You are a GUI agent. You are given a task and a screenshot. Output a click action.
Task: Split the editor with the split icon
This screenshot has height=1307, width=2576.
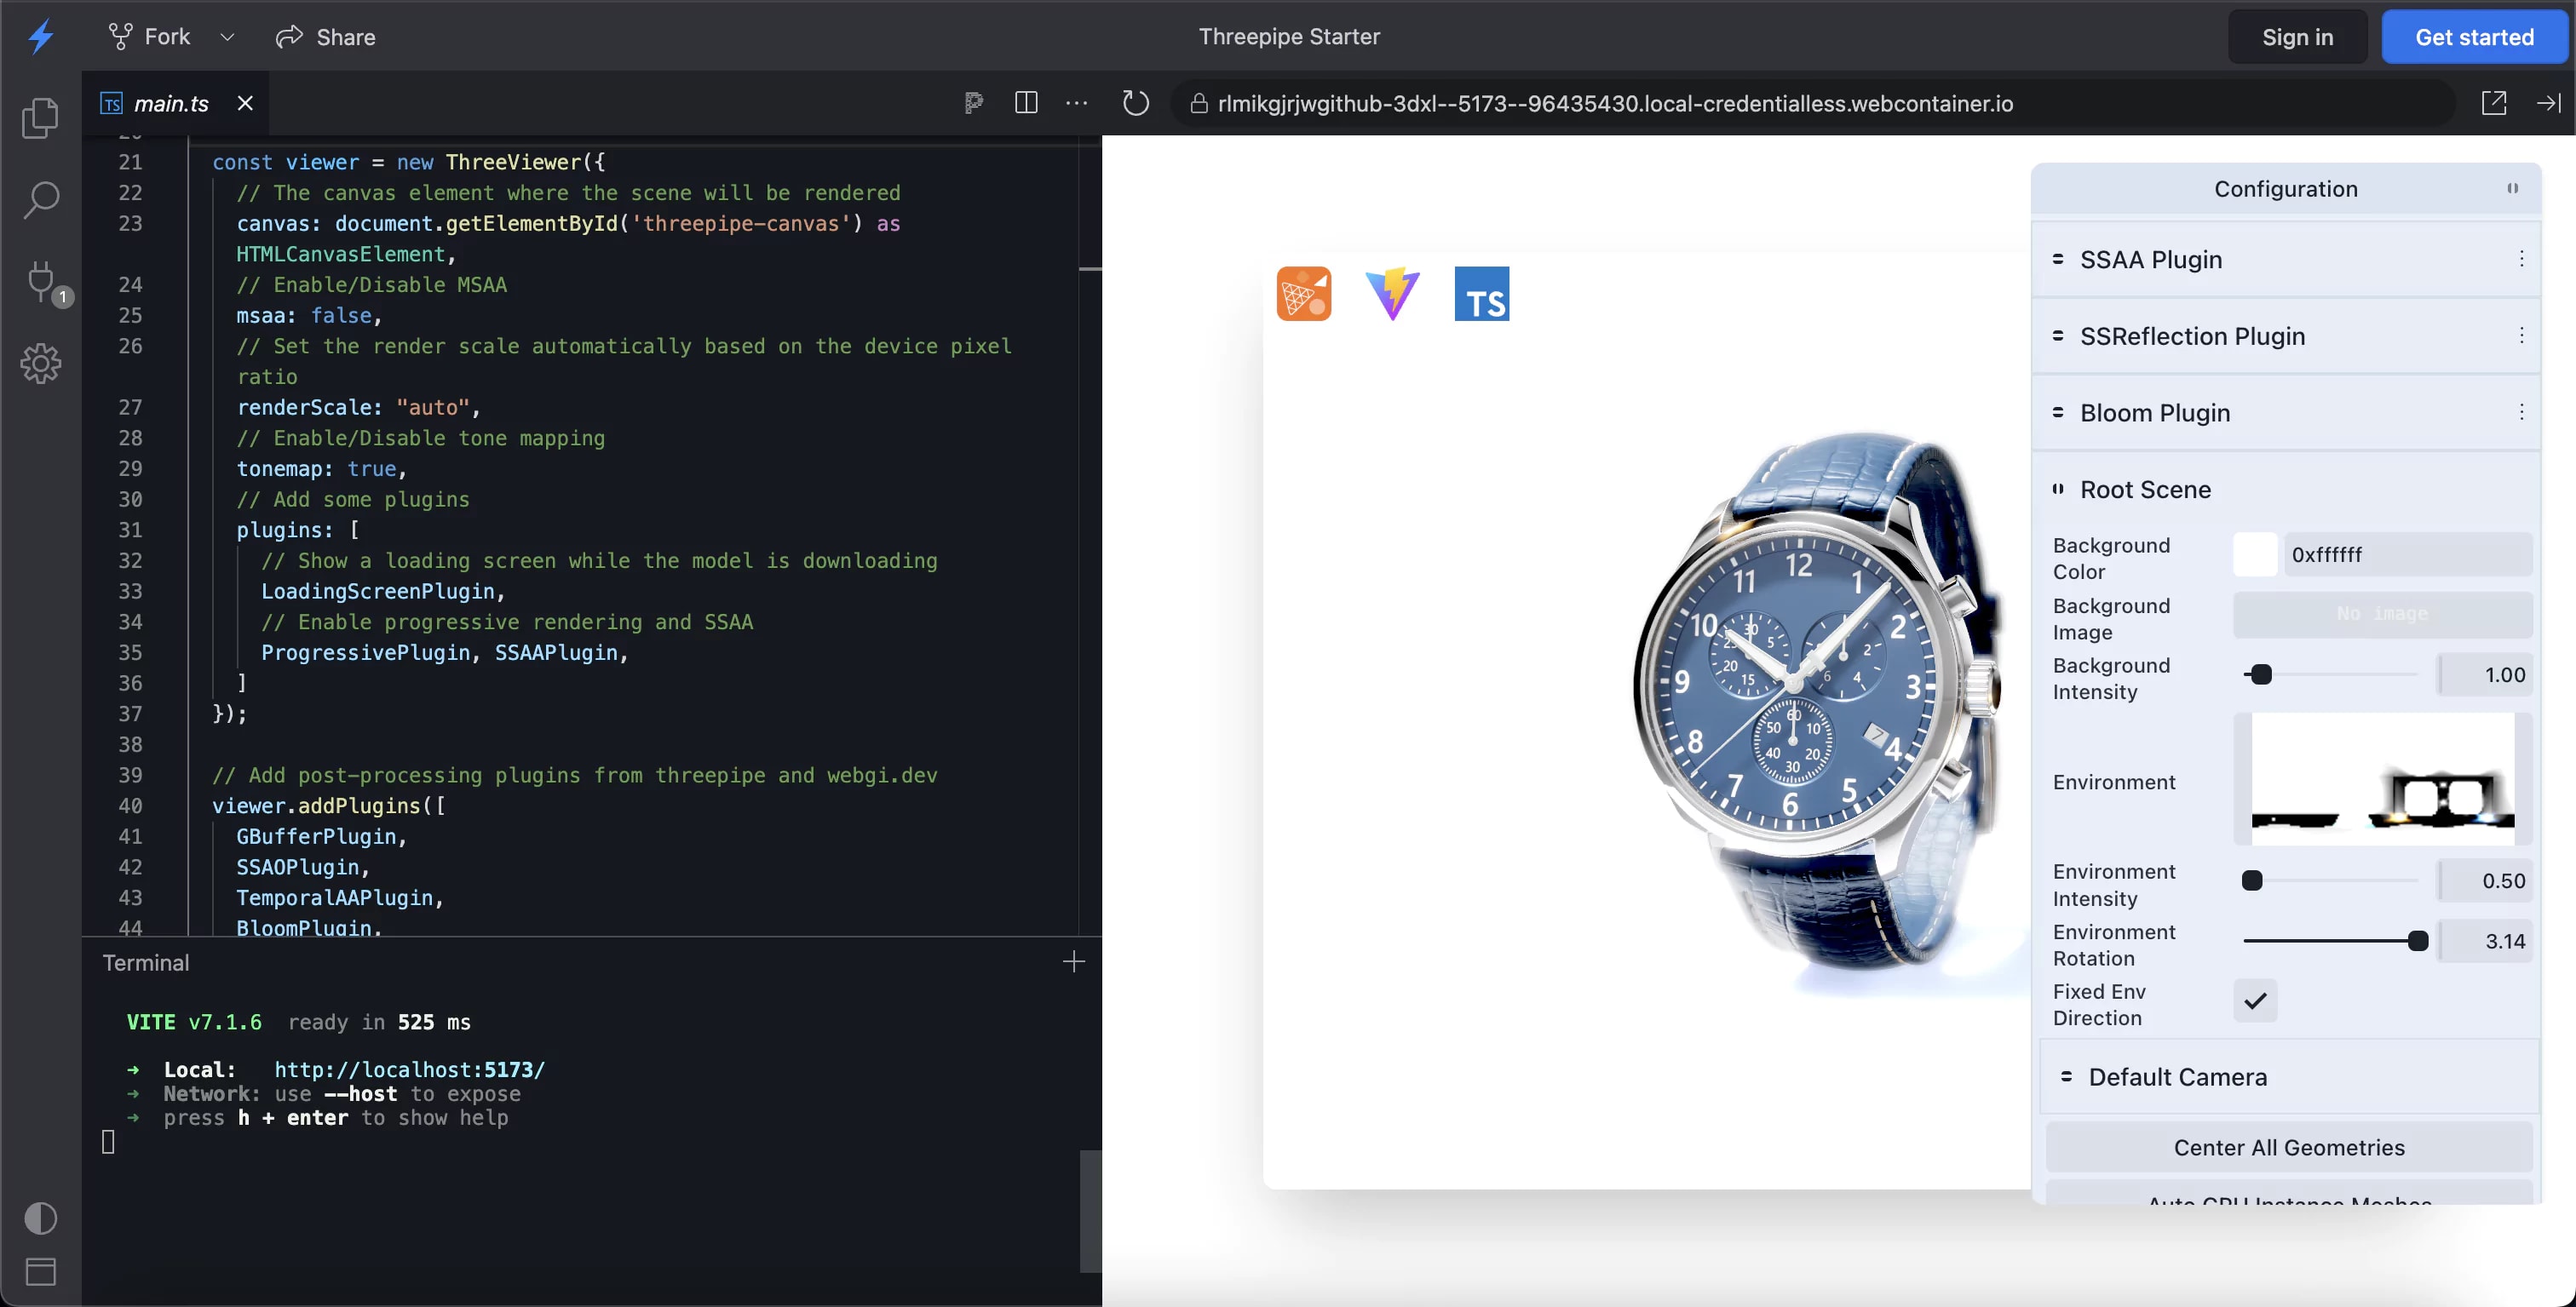tap(1026, 103)
